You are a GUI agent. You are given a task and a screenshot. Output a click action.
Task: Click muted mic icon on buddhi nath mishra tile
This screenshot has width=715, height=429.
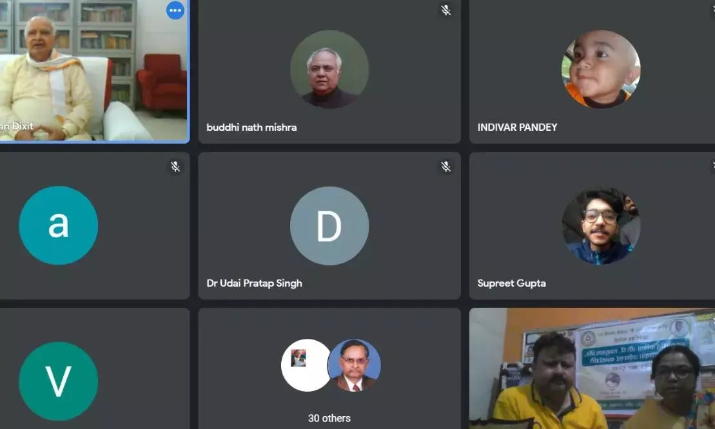[x=446, y=10]
